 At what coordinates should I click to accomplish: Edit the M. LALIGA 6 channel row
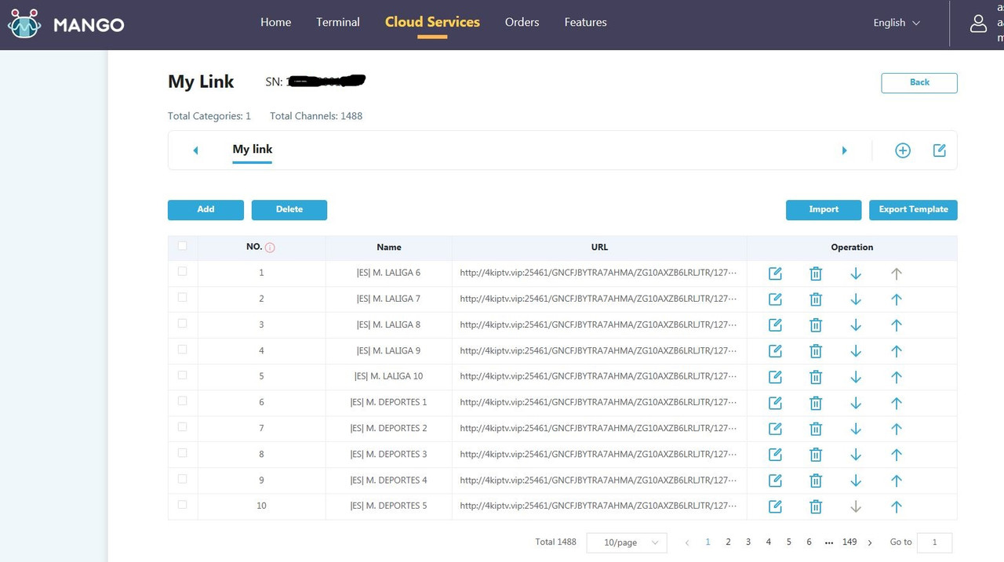(x=775, y=274)
